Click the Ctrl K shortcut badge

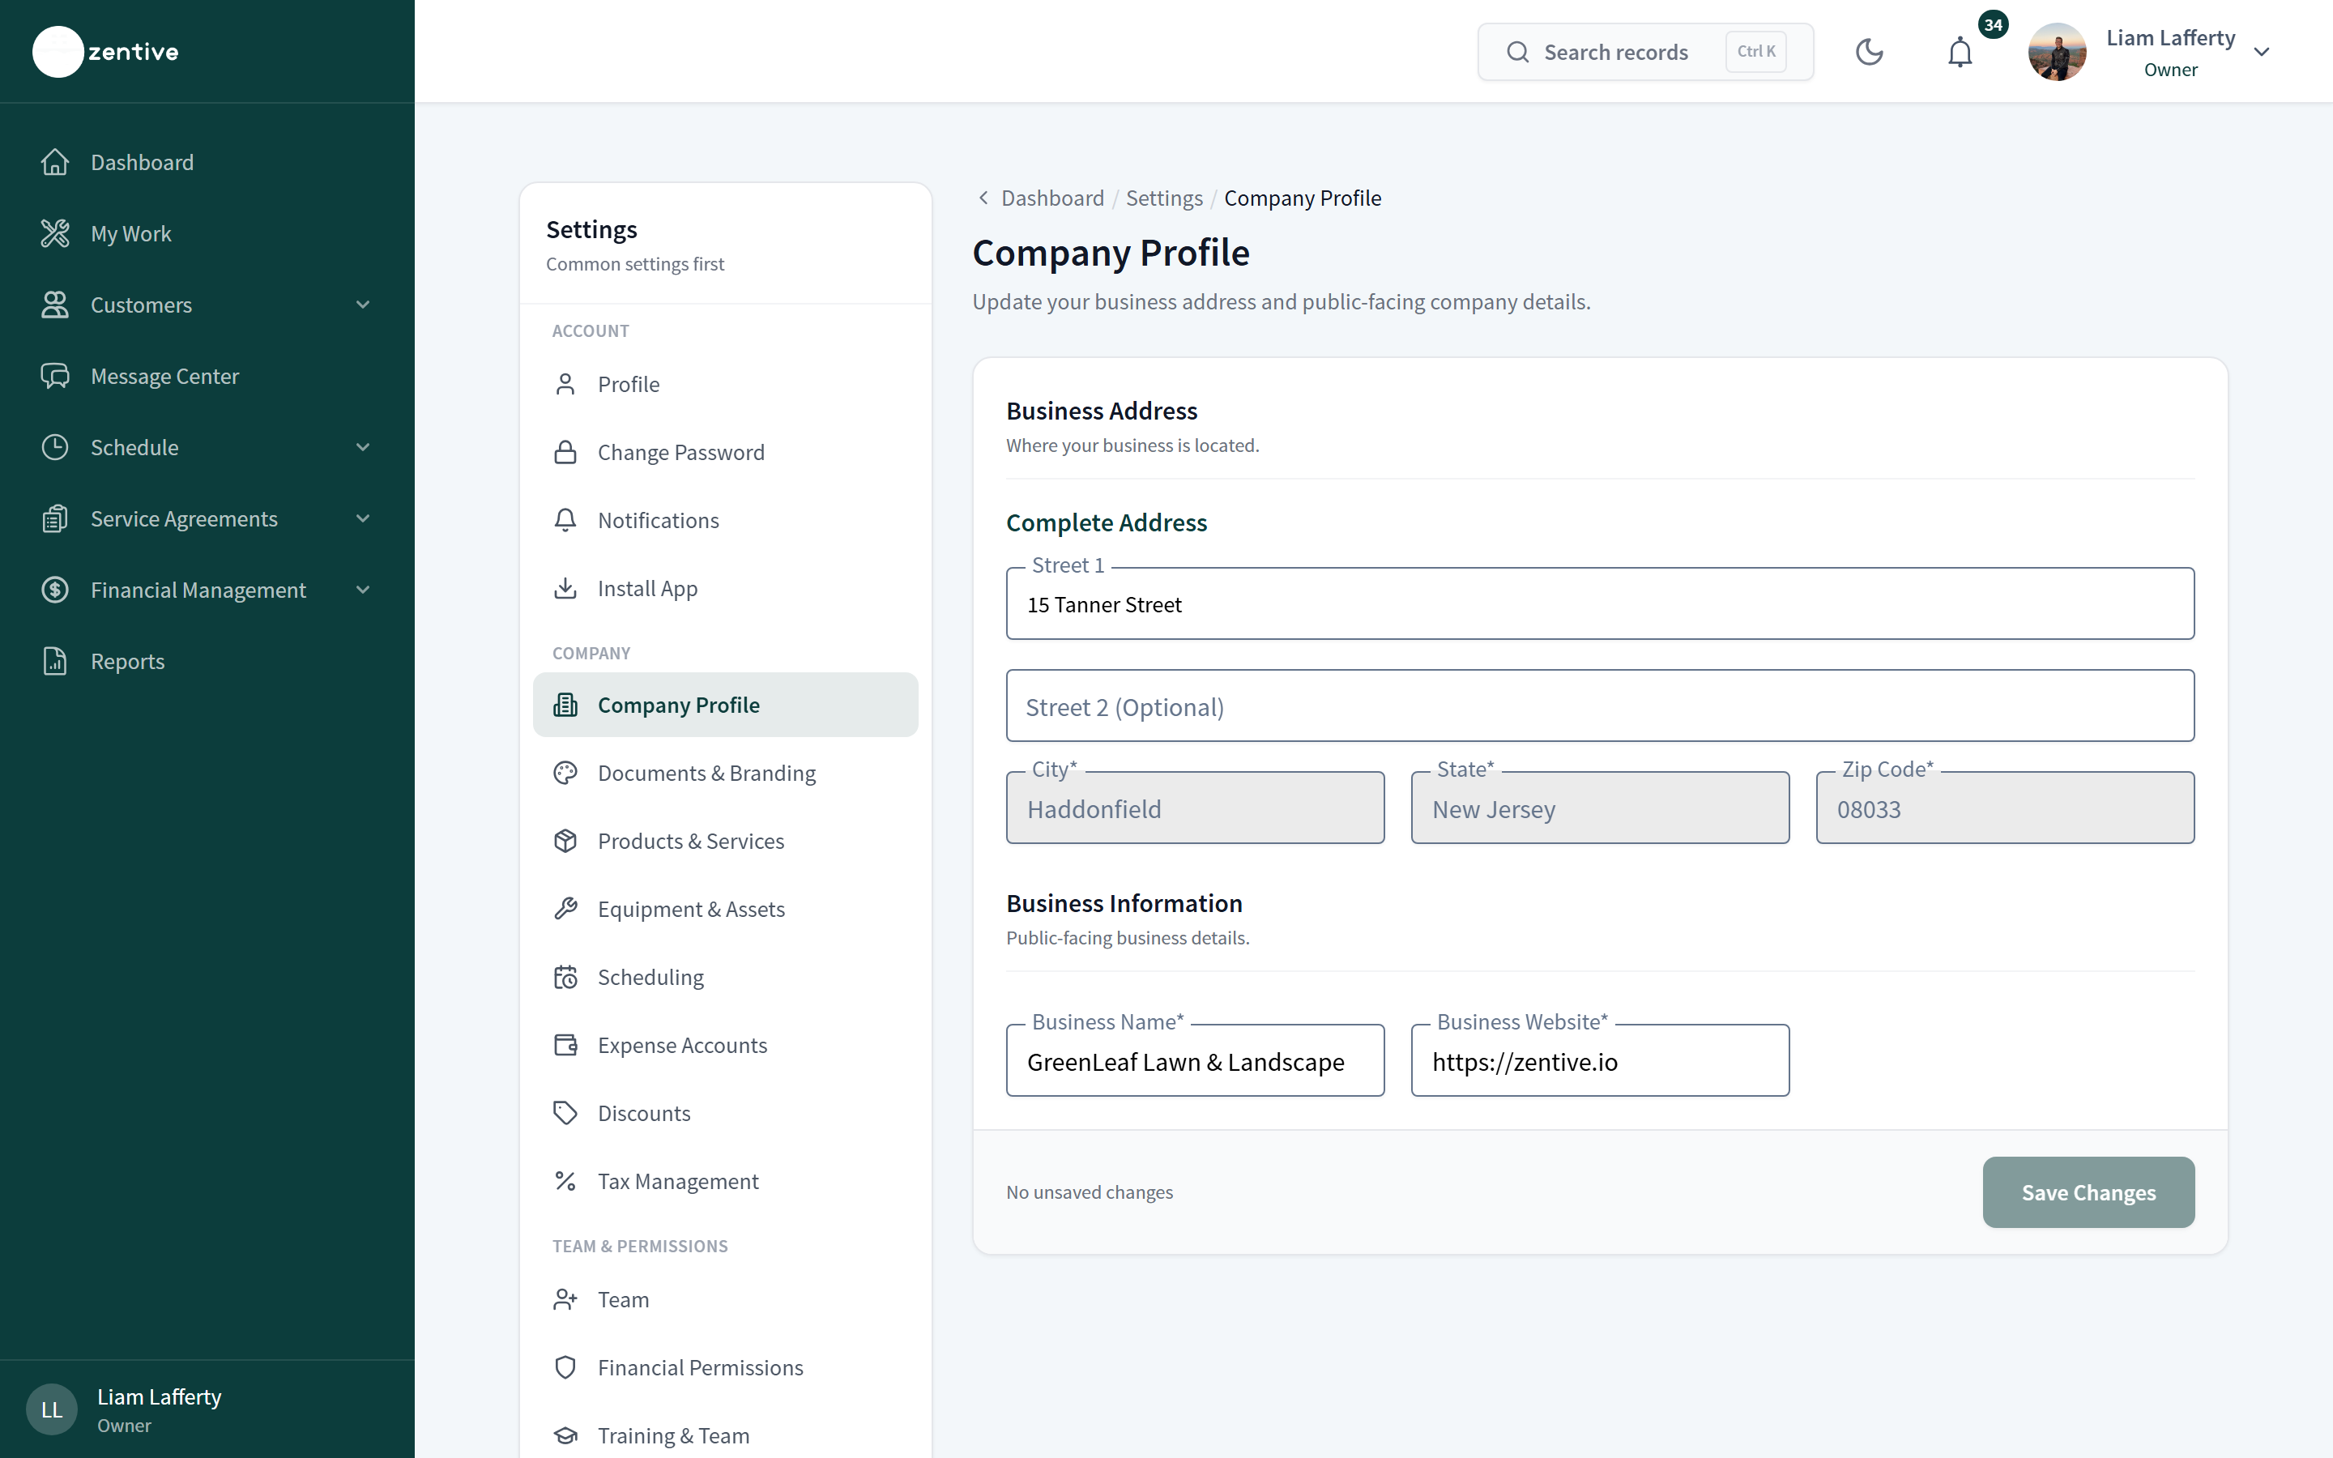pos(1755,52)
